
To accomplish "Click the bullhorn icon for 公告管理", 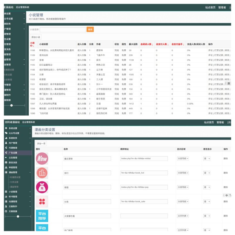I will click(6, 157).
